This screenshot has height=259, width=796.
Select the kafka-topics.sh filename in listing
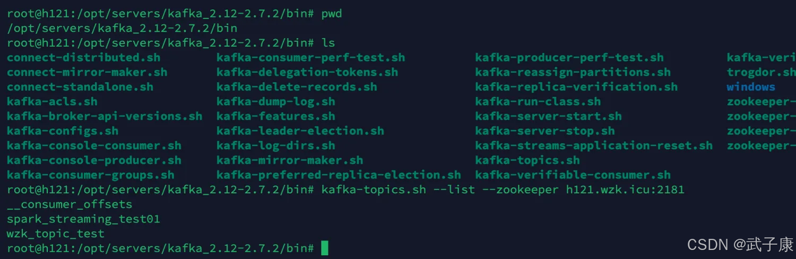coord(527,160)
